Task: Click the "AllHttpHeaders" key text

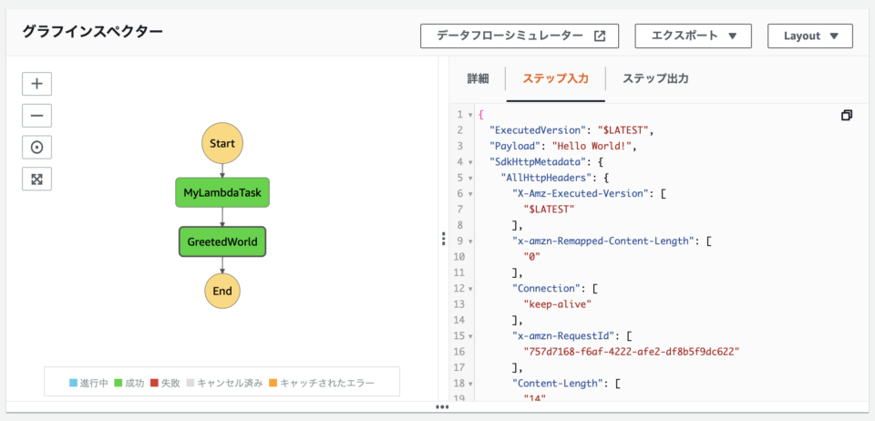Action: click(544, 179)
